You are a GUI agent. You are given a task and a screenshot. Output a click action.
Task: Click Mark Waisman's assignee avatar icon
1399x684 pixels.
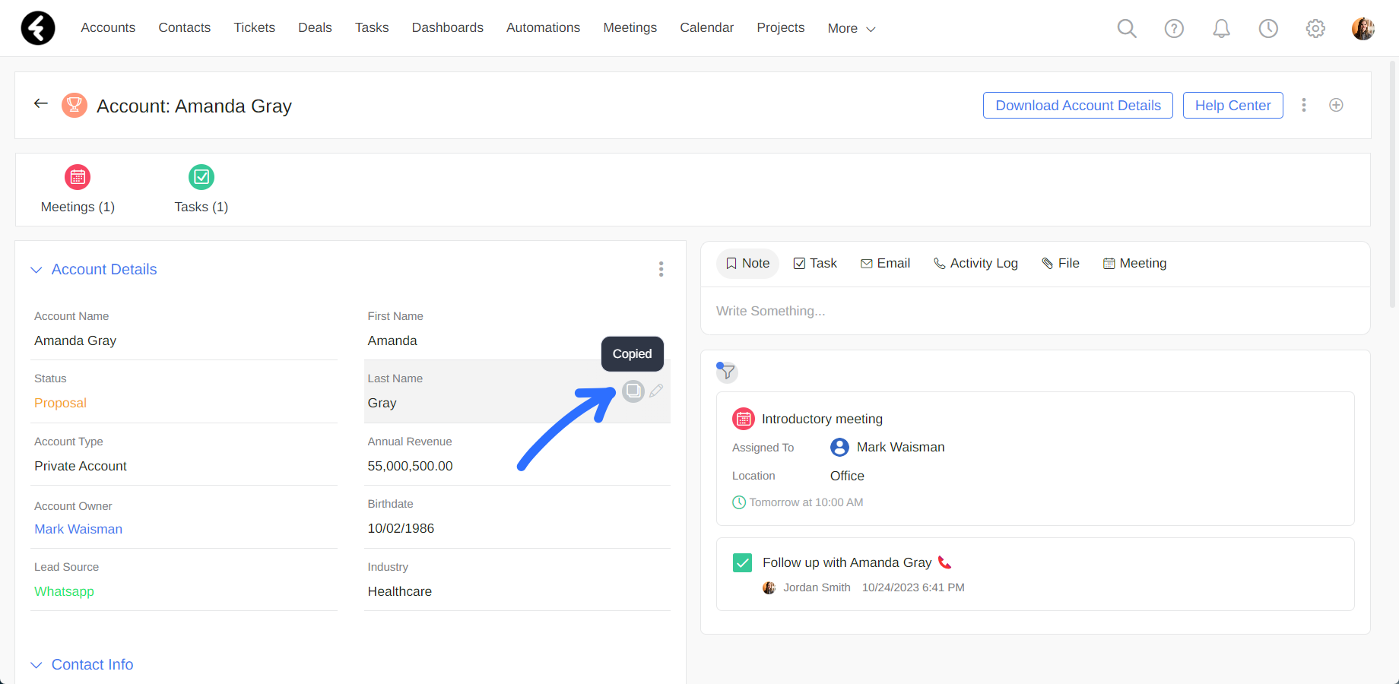[839, 447]
